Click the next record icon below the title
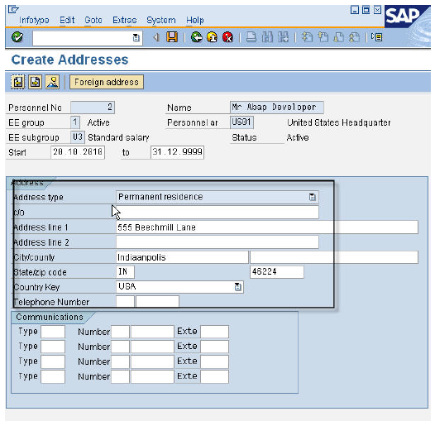 pos(35,82)
